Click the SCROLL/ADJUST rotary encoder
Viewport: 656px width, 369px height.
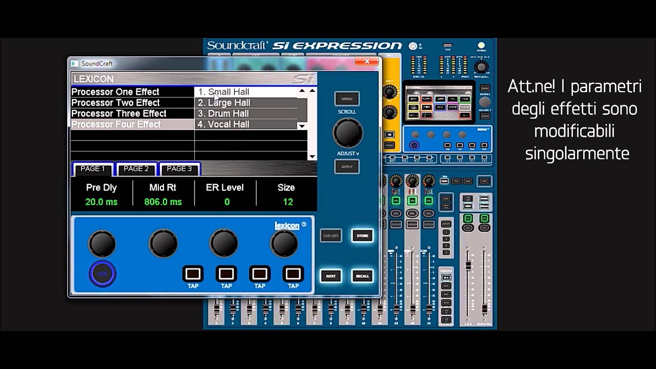(347, 133)
